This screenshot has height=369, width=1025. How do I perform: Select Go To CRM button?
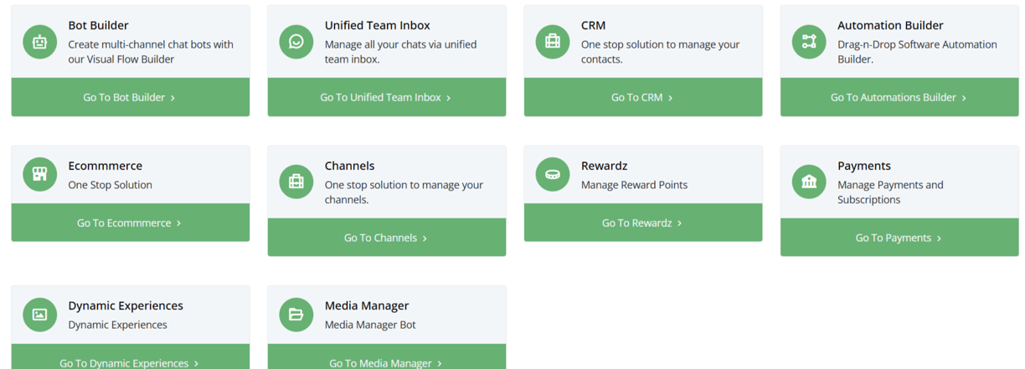click(x=642, y=97)
